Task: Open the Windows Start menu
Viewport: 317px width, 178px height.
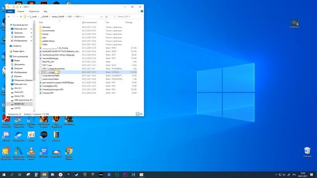Action: [3, 175]
